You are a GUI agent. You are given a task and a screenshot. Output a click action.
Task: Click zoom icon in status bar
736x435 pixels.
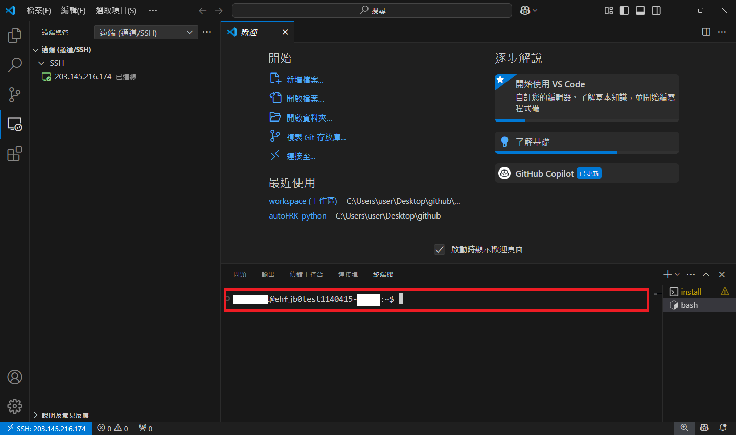coord(684,428)
